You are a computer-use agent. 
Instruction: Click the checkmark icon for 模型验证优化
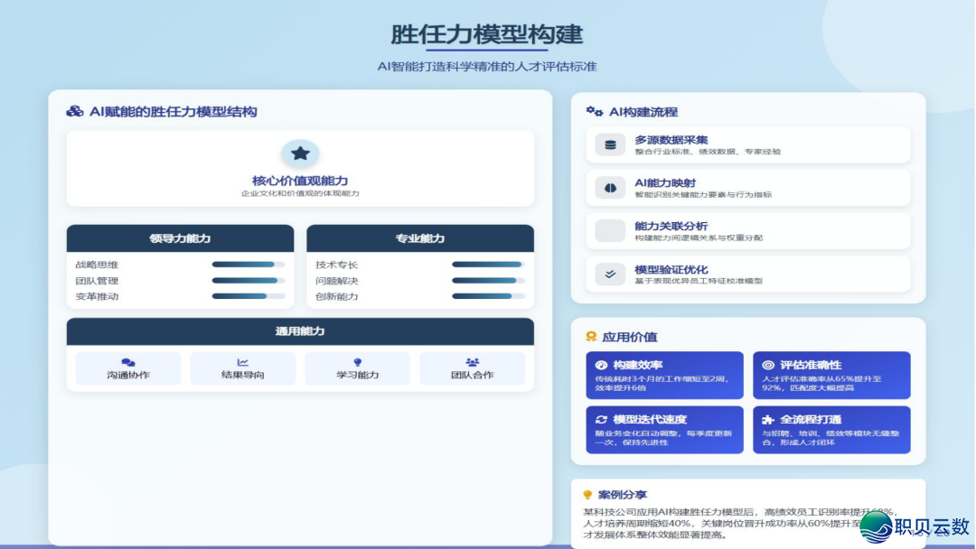pyautogui.click(x=610, y=274)
